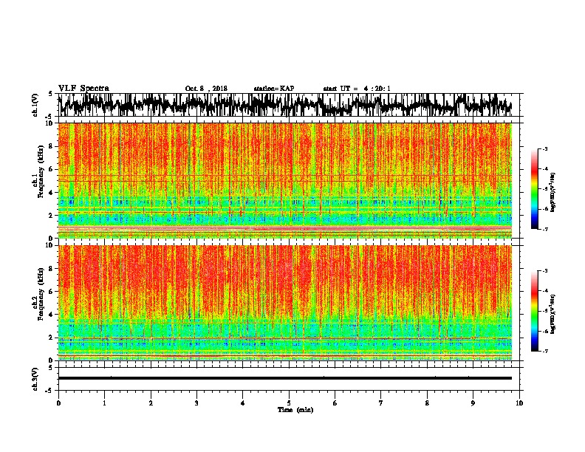
Task: Click the "5" tick on ch.1(V) axis
Action: [50, 94]
